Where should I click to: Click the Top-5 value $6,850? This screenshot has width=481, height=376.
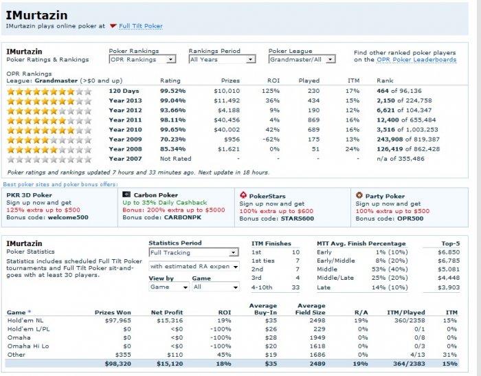[x=449, y=252]
